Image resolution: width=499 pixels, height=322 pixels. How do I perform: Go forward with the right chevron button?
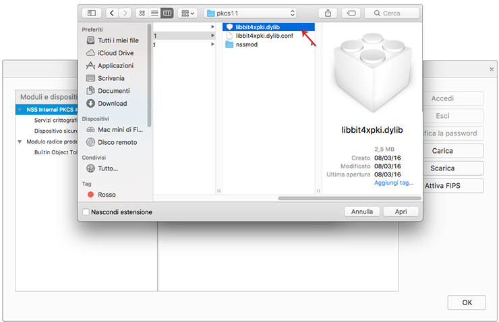(x=125, y=13)
